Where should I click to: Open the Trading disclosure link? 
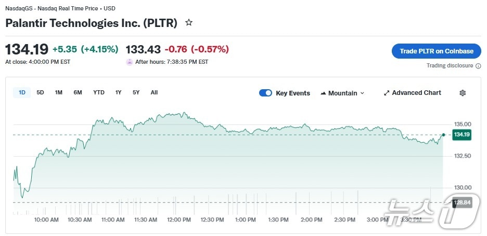click(x=450, y=66)
